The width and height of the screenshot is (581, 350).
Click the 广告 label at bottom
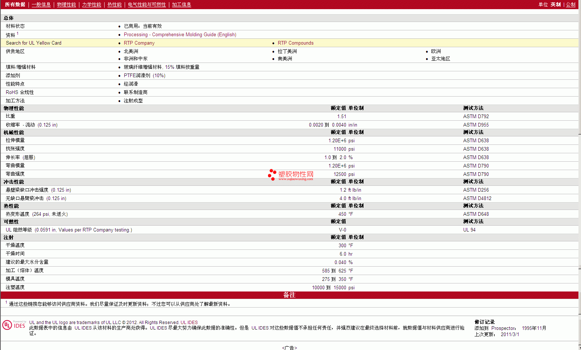click(290, 347)
